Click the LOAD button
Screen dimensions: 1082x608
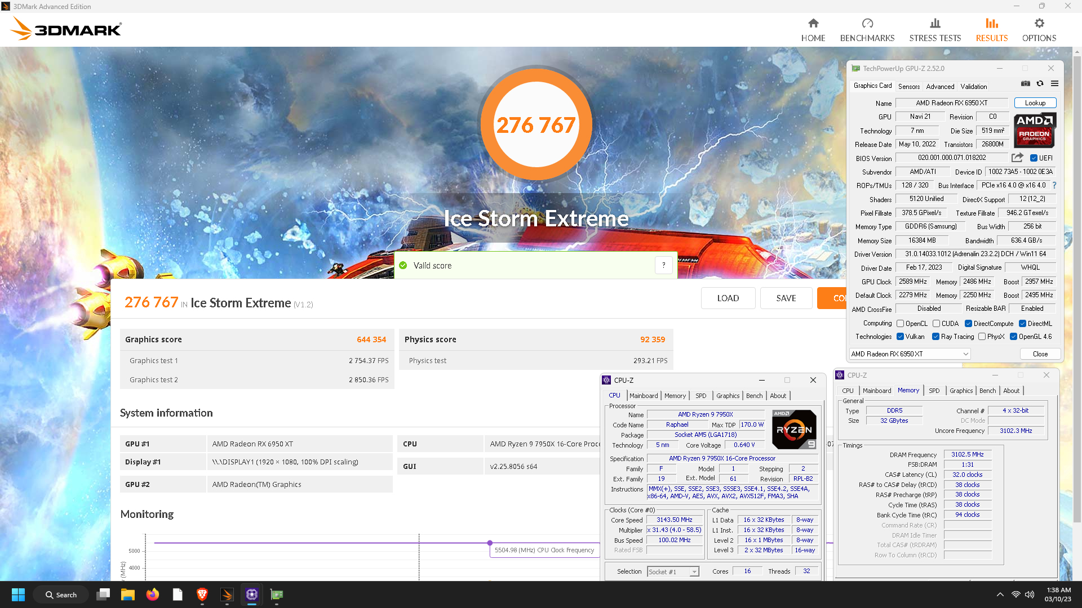tap(728, 298)
